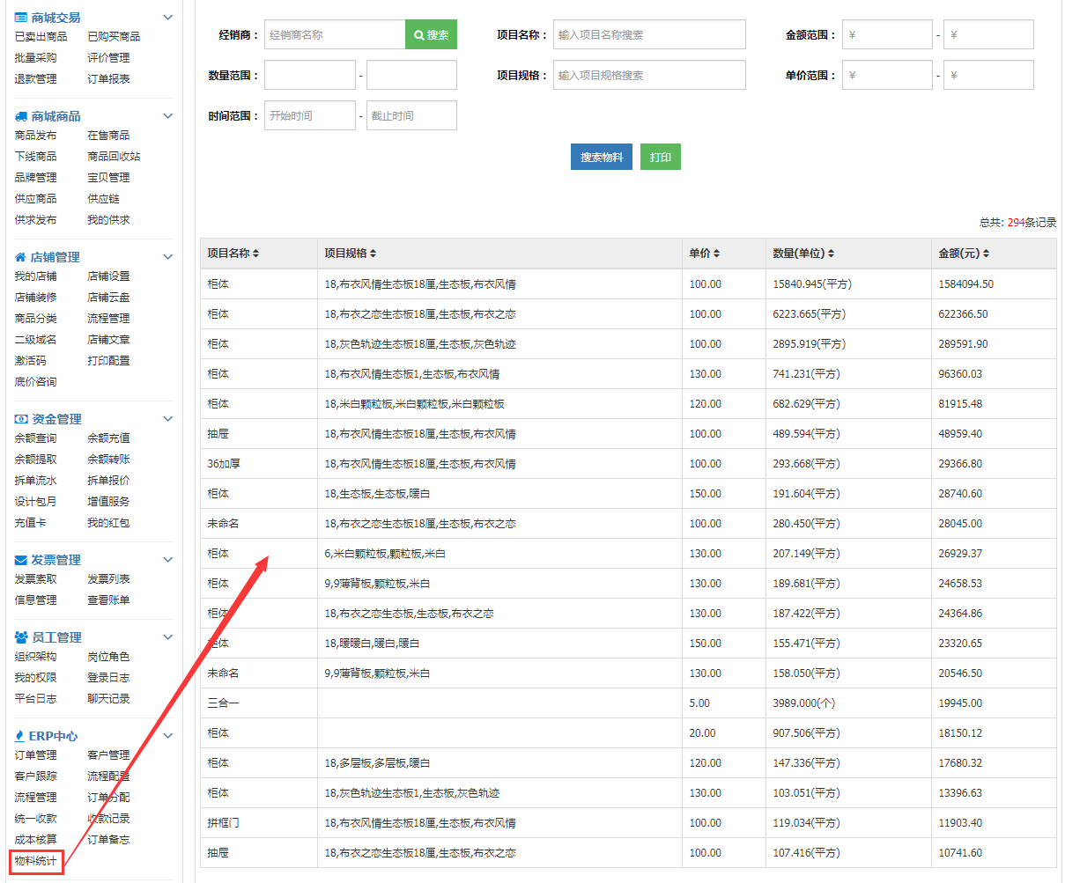Viewport: 1065px width, 883px height.
Task: Open 物料统计 in the ERP中心 menu
Action: [36, 860]
